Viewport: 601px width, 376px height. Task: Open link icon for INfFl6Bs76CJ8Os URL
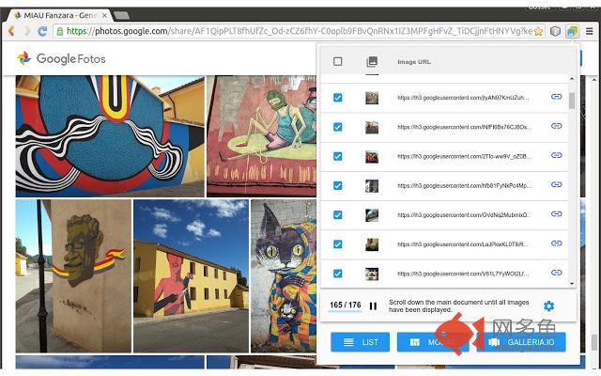(x=557, y=126)
